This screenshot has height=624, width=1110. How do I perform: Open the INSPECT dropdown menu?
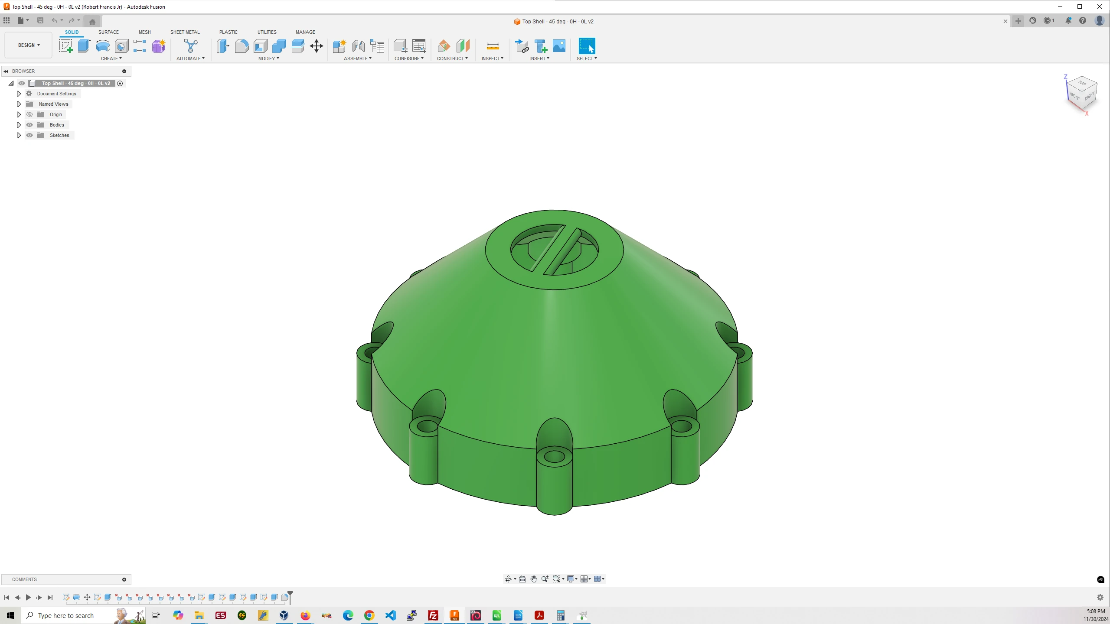point(493,58)
